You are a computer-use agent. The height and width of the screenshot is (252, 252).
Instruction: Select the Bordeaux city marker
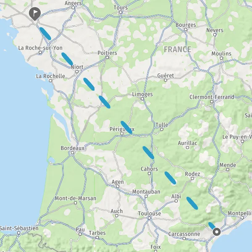pos(73,153)
